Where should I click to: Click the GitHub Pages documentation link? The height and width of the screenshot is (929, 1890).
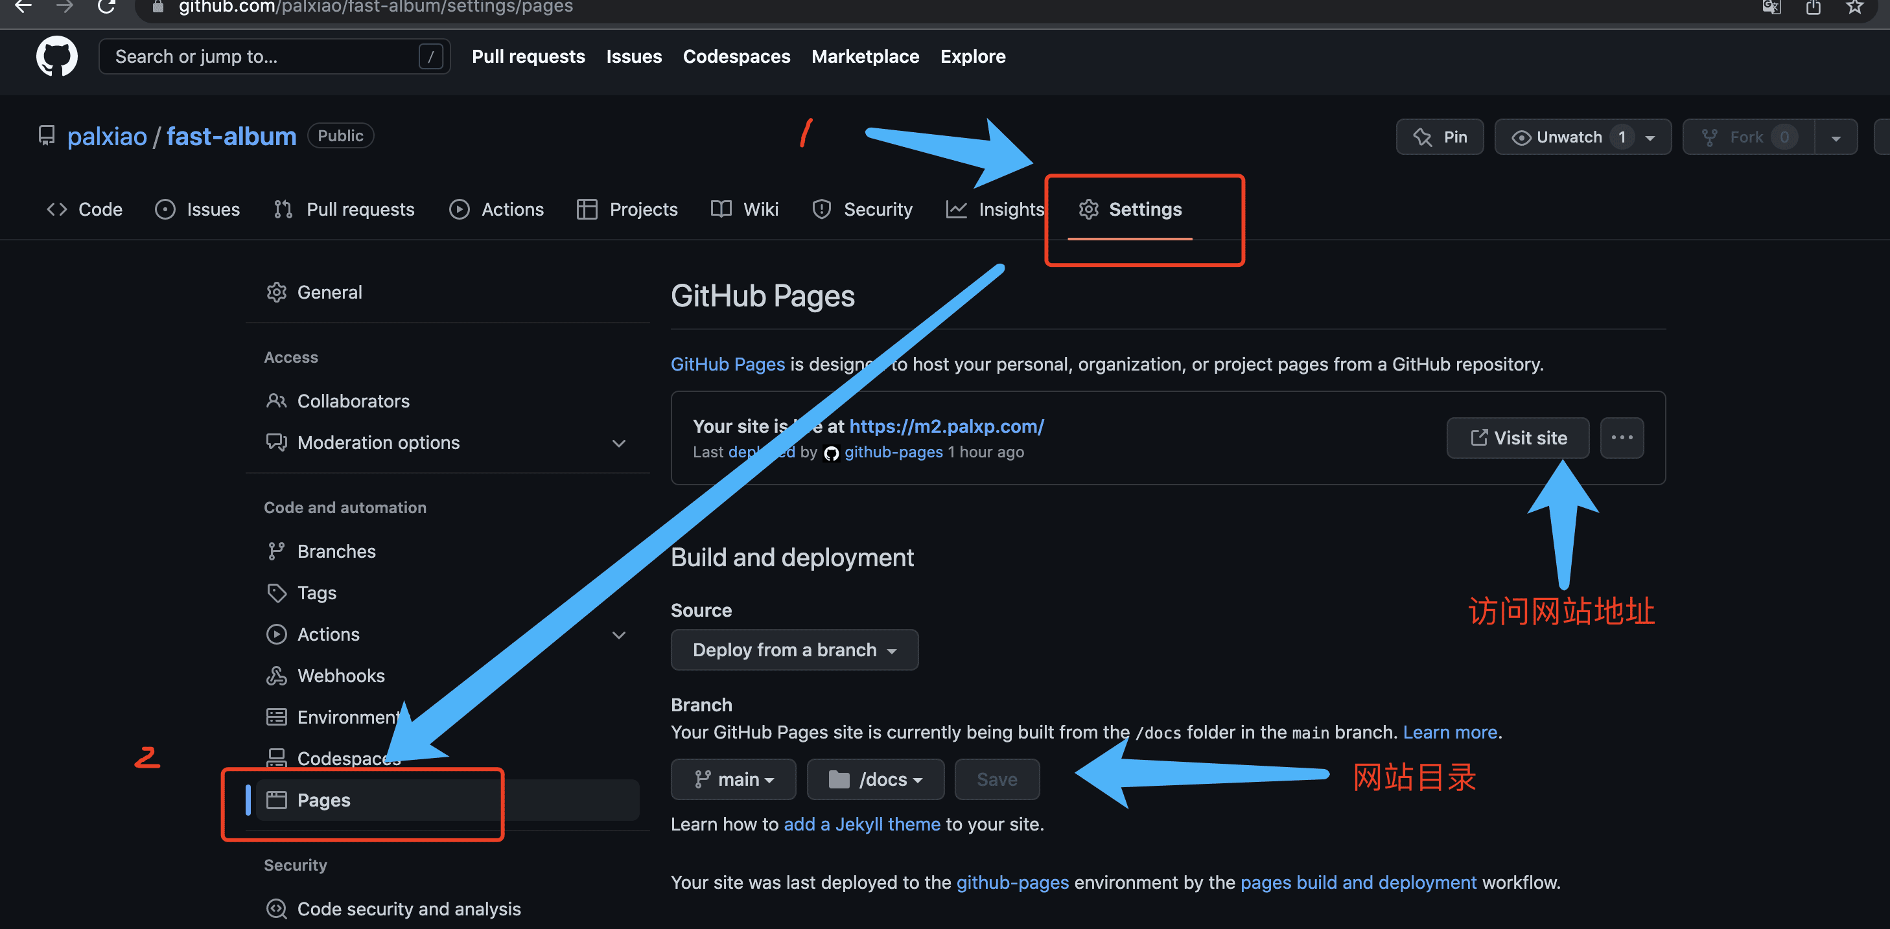coord(728,365)
